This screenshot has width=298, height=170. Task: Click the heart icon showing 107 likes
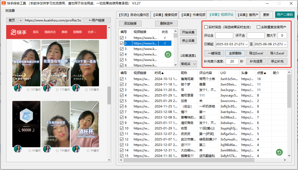click(x=28, y=90)
